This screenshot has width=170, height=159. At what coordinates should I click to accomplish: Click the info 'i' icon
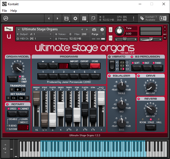tap(102, 30)
